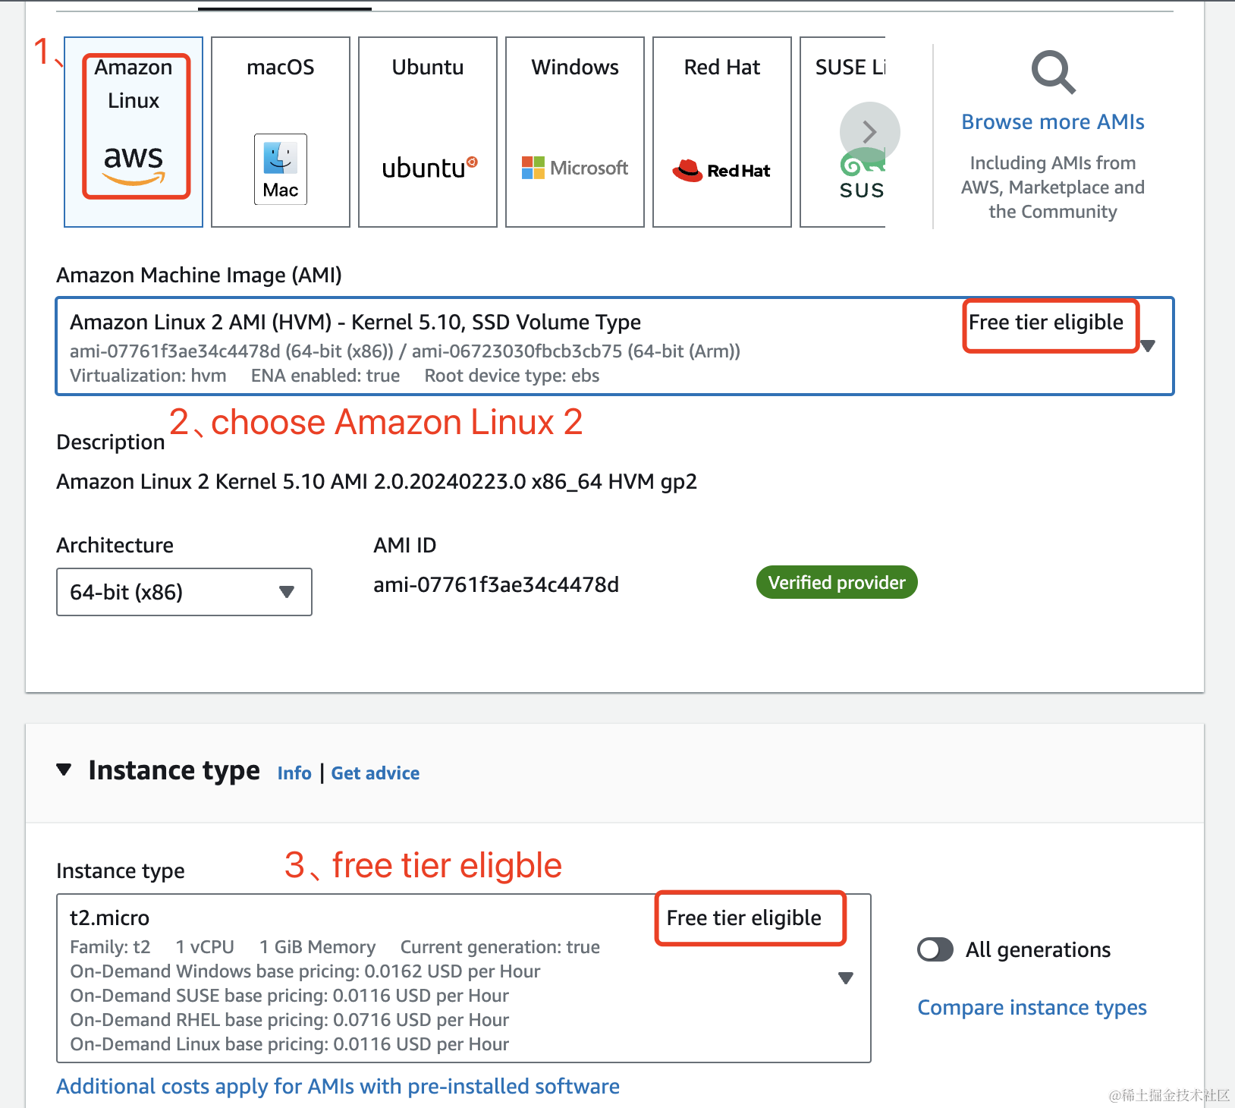Select the Amazon Linux AMI tile
Viewport: 1235px width, 1108px height.
tap(134, 132)
